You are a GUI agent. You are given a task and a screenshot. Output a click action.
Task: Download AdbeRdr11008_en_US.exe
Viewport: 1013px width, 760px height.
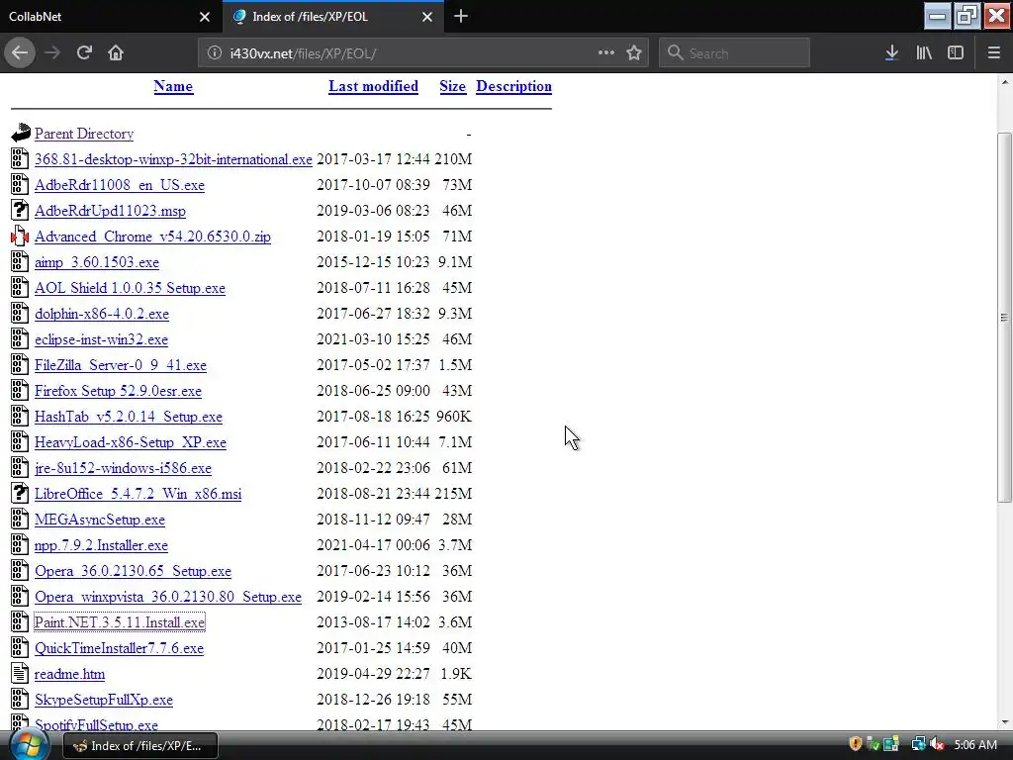click(x=120, y=185)
